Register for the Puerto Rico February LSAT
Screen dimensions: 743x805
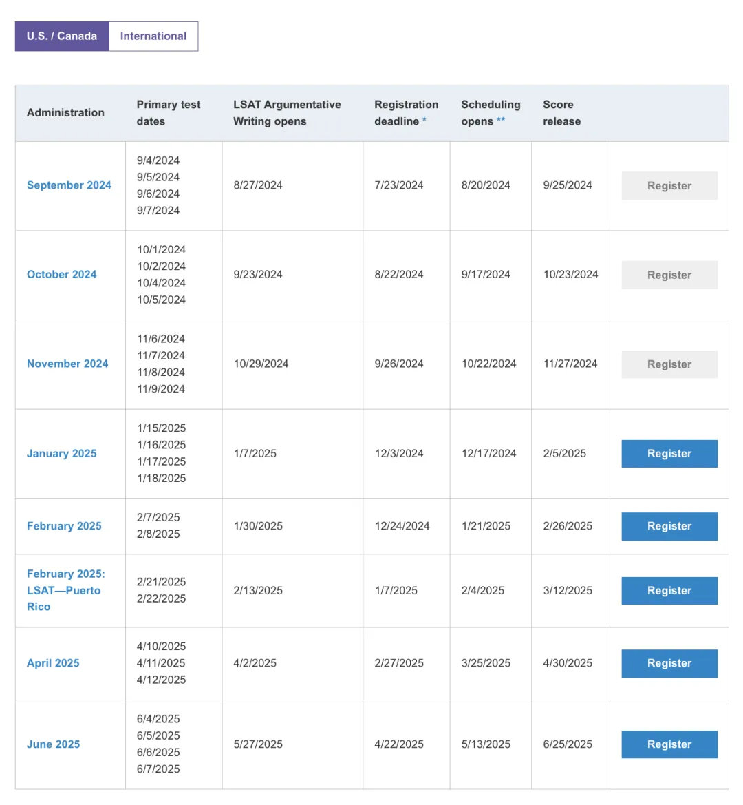pyautogui.click(x=669, y=591)
